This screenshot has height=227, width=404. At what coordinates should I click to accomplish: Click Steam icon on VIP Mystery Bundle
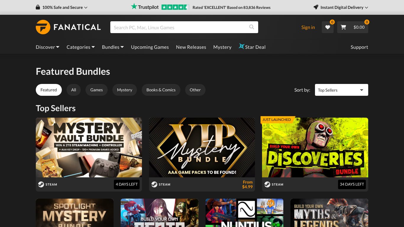[154, 184]
